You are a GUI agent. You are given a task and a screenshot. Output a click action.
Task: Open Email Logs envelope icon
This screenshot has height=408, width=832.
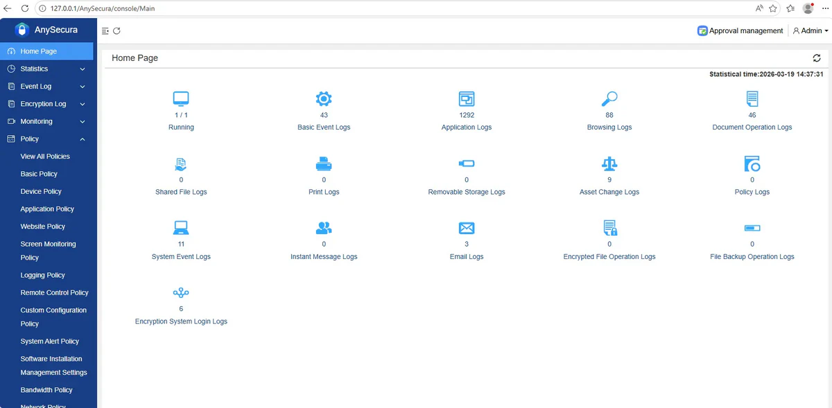click(x=467, y=228)
